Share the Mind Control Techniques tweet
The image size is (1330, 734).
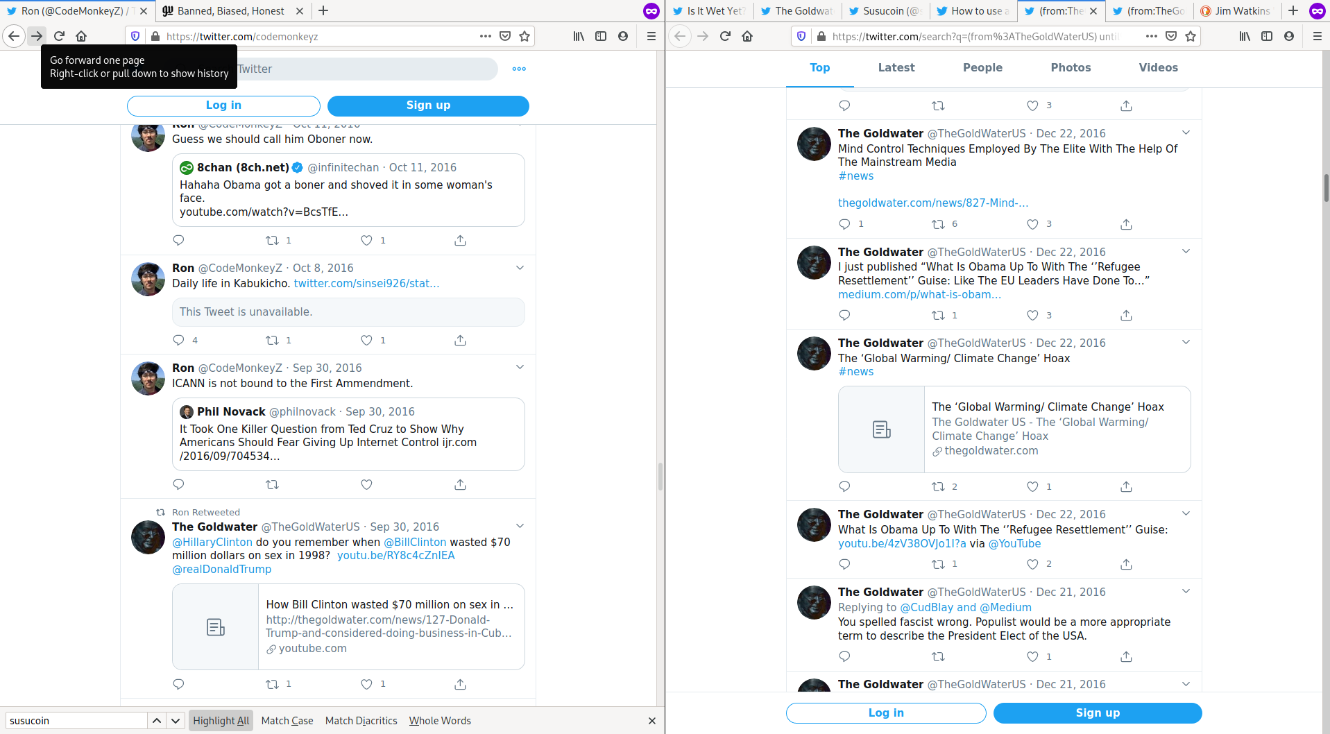point(1126,224)
